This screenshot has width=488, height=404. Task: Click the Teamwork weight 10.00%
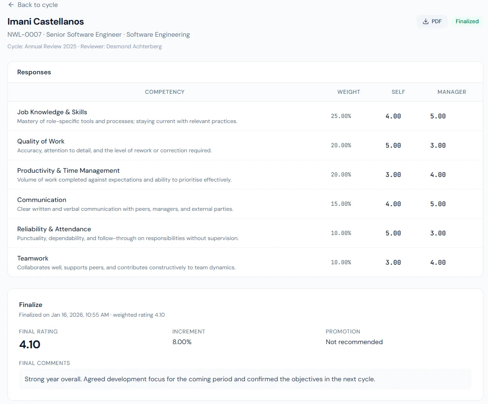(341, 262)
